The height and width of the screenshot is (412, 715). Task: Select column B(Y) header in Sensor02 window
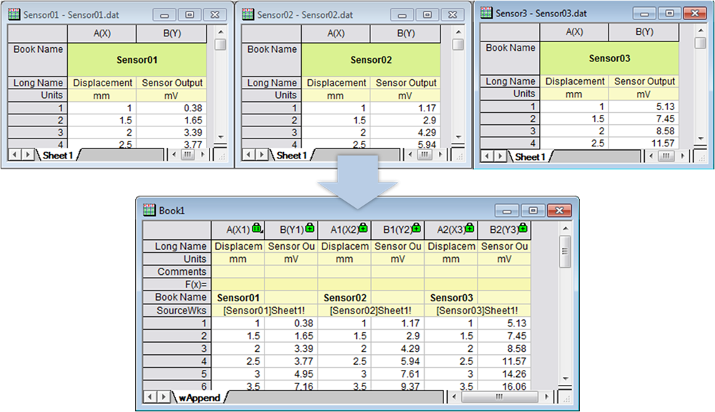[x=406, y=34]
